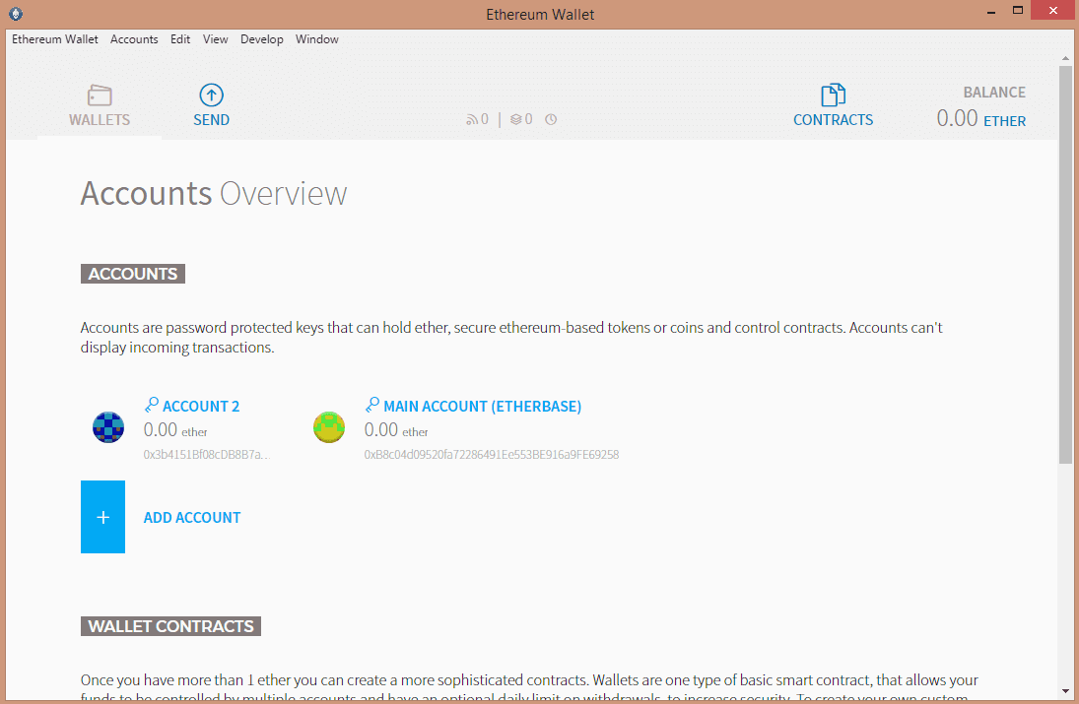Open the Accounts menu

(x=134, y=39)
